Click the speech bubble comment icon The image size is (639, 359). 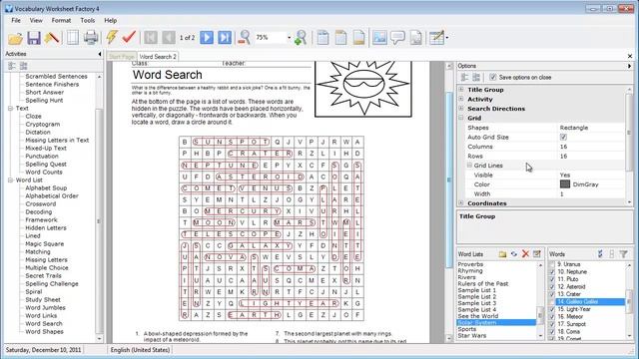coord(397,38)
